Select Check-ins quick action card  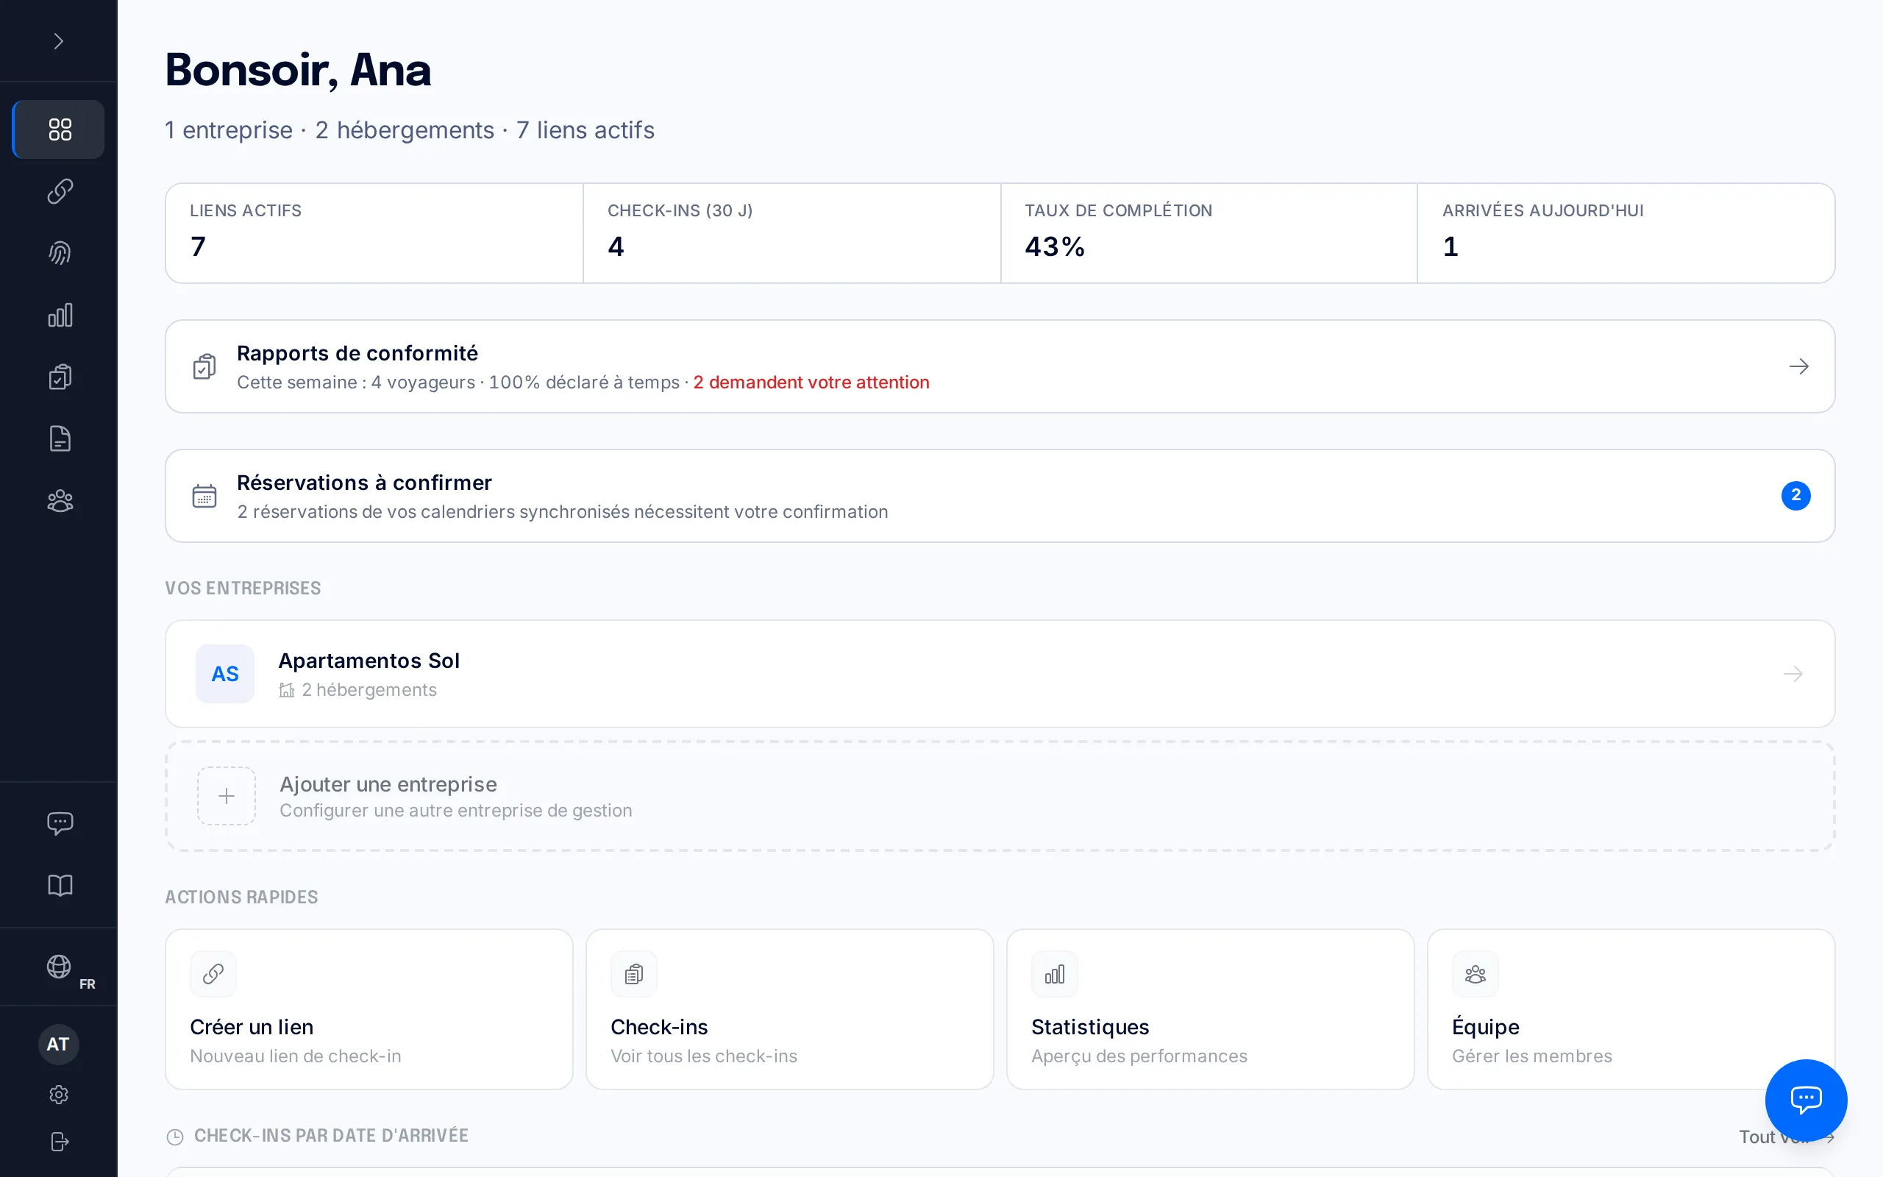(790, 1009)
